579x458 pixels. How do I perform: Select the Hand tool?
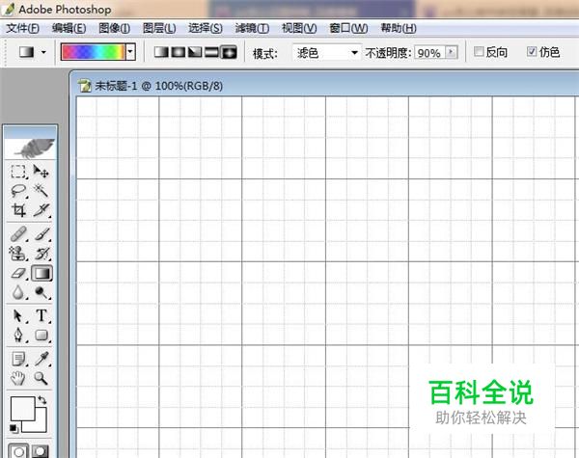(18, 378)
